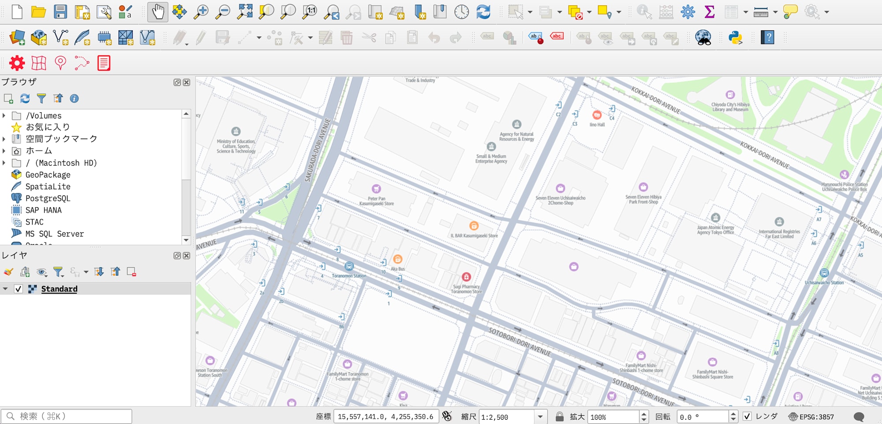Viewport: 882px width, 424px height.
Task: Open the Statistical Summary sigma tool
Action: point(710,12)
